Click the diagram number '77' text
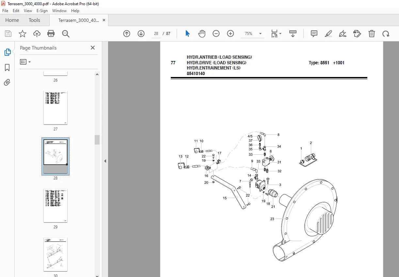This screenshot has width=399, height=277. pos(173,63)
